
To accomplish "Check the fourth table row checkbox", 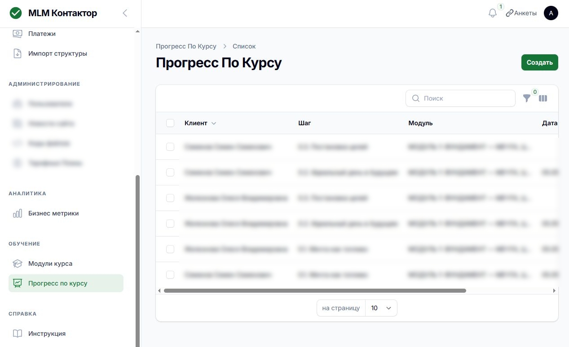I will pos(170,224).
